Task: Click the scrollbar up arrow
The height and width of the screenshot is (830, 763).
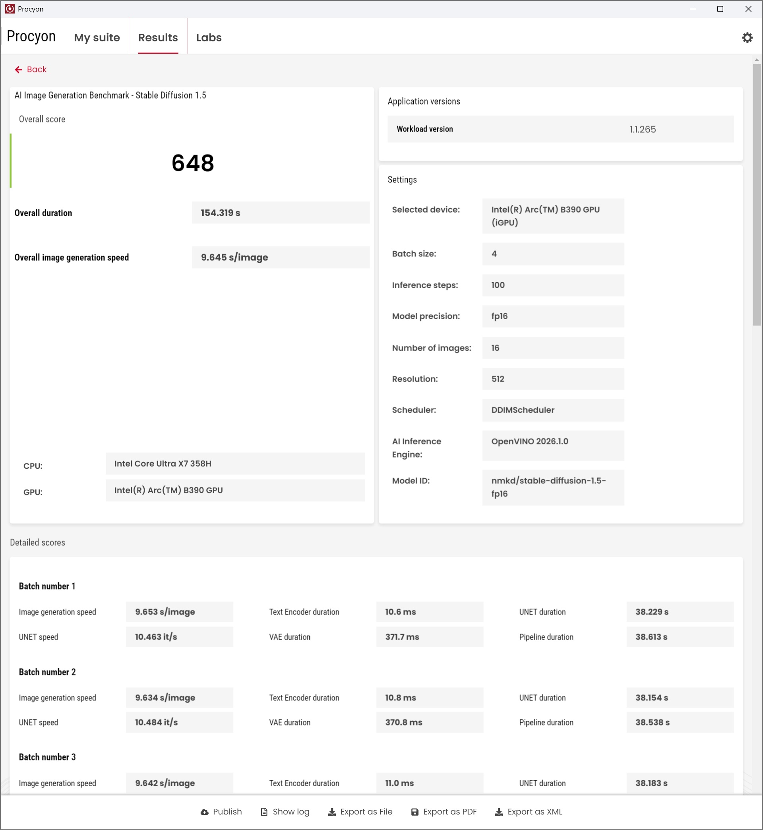Action: point(757,60)
